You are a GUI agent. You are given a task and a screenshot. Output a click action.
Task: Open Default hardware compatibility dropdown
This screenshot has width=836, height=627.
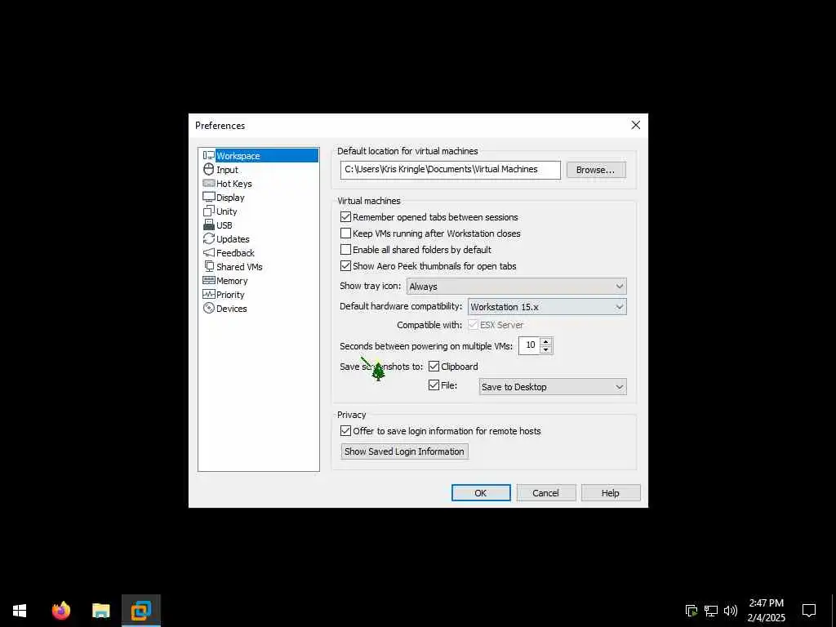coord(547,307)
